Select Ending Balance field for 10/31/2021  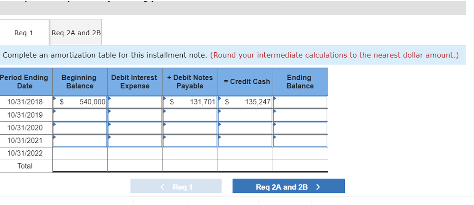coord(300,141)
